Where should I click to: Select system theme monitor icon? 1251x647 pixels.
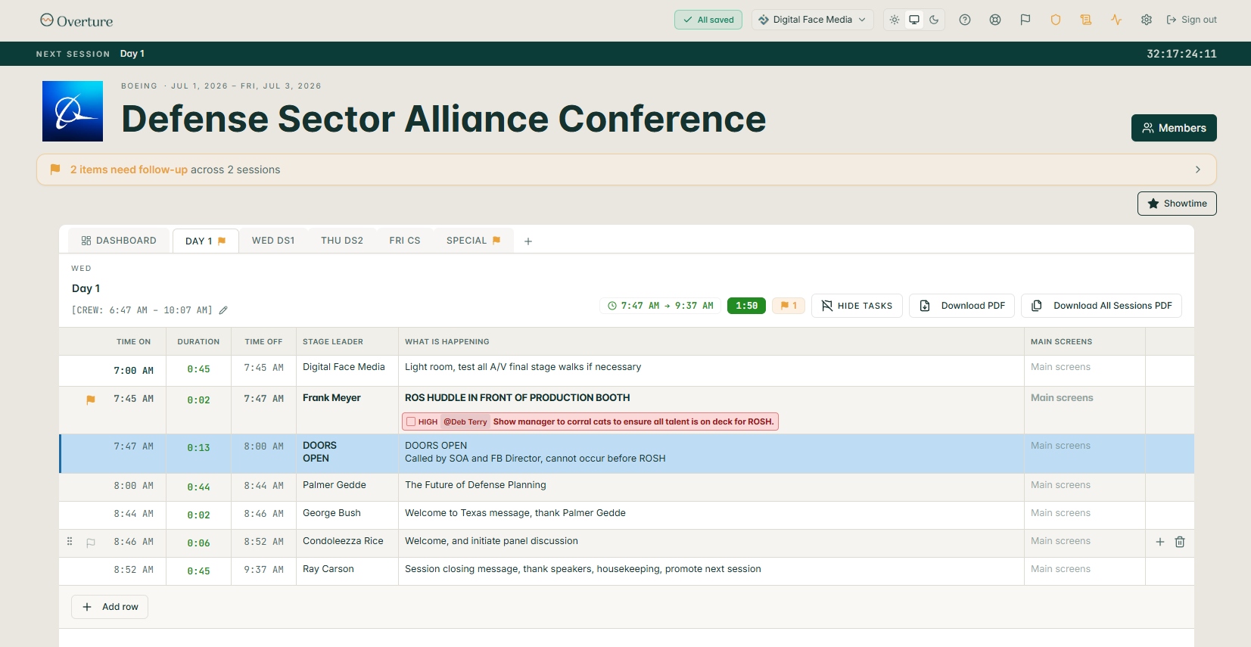pyautogui.click(x=914, y=20)
